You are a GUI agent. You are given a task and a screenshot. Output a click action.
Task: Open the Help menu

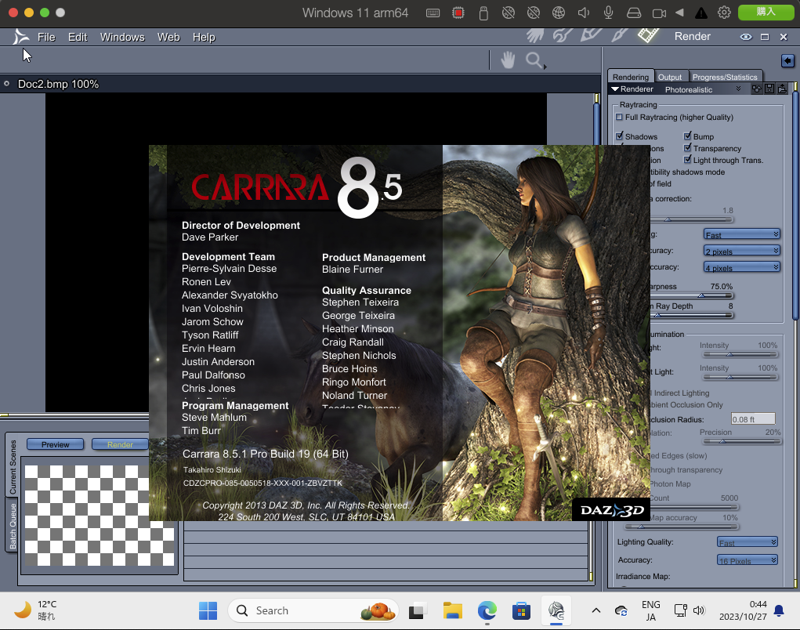pos(204,38)
